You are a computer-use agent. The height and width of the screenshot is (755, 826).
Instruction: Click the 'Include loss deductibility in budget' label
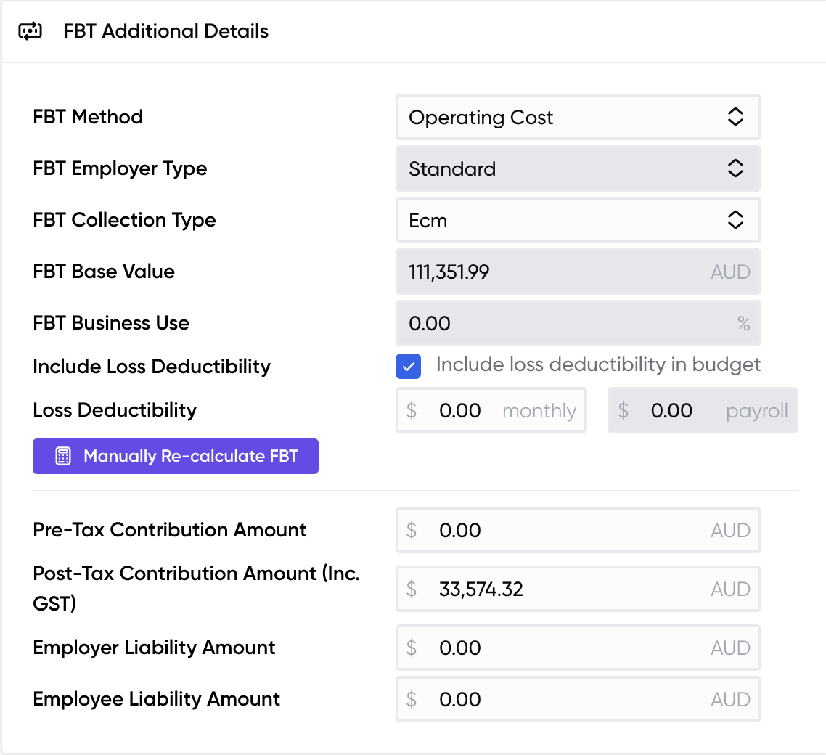598,364
